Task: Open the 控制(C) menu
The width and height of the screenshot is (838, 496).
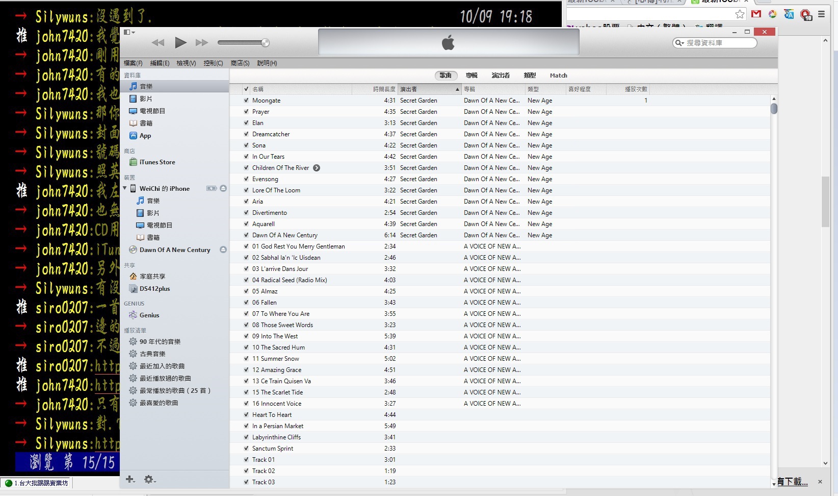Action: pyautogui.click(x=213, y=63)
